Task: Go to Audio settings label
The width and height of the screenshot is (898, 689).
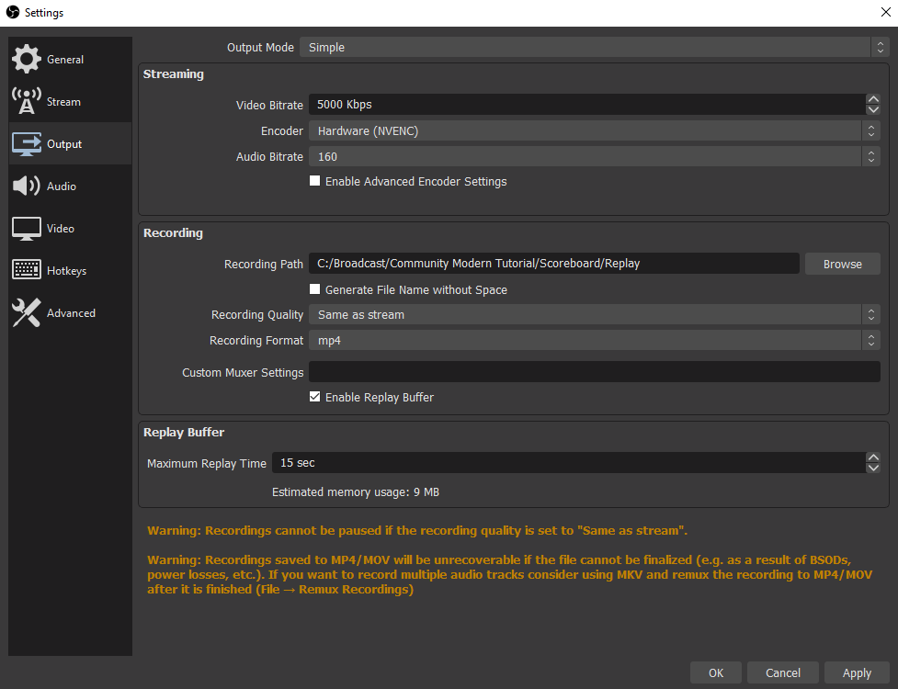Action: point(62,186)
